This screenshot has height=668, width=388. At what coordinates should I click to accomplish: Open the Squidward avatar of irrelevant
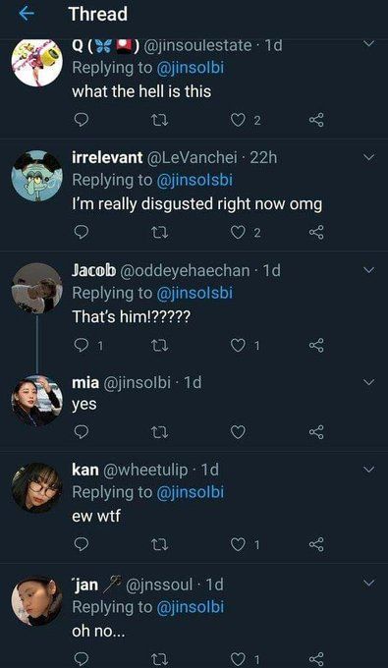point(37,175)
